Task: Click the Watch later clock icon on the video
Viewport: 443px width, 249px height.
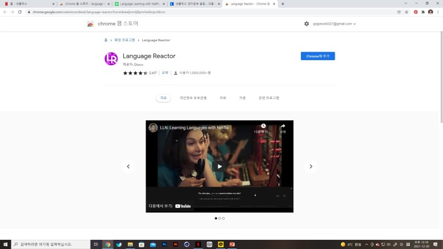Action: point(263,126)
